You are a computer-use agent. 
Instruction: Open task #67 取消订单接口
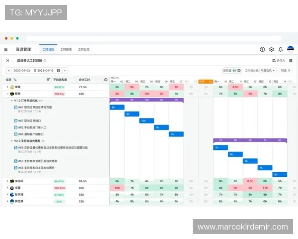point(29,120)
